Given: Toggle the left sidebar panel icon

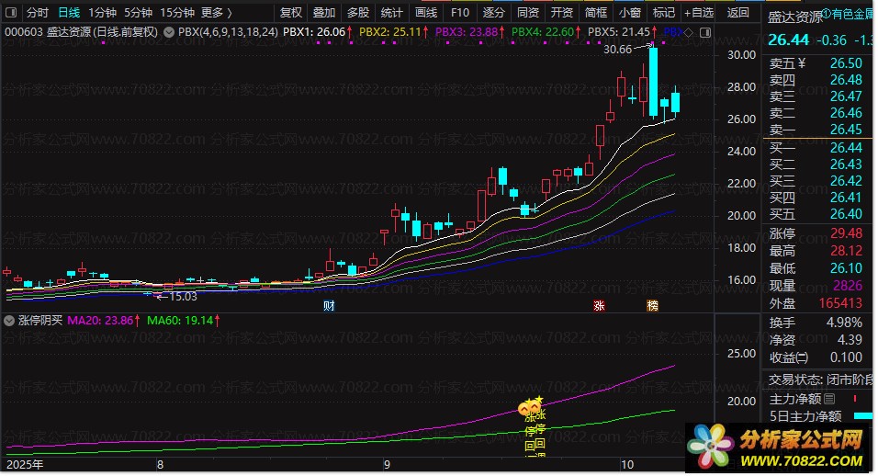Looking at the screenshot, I should click(x=11, y=12).
